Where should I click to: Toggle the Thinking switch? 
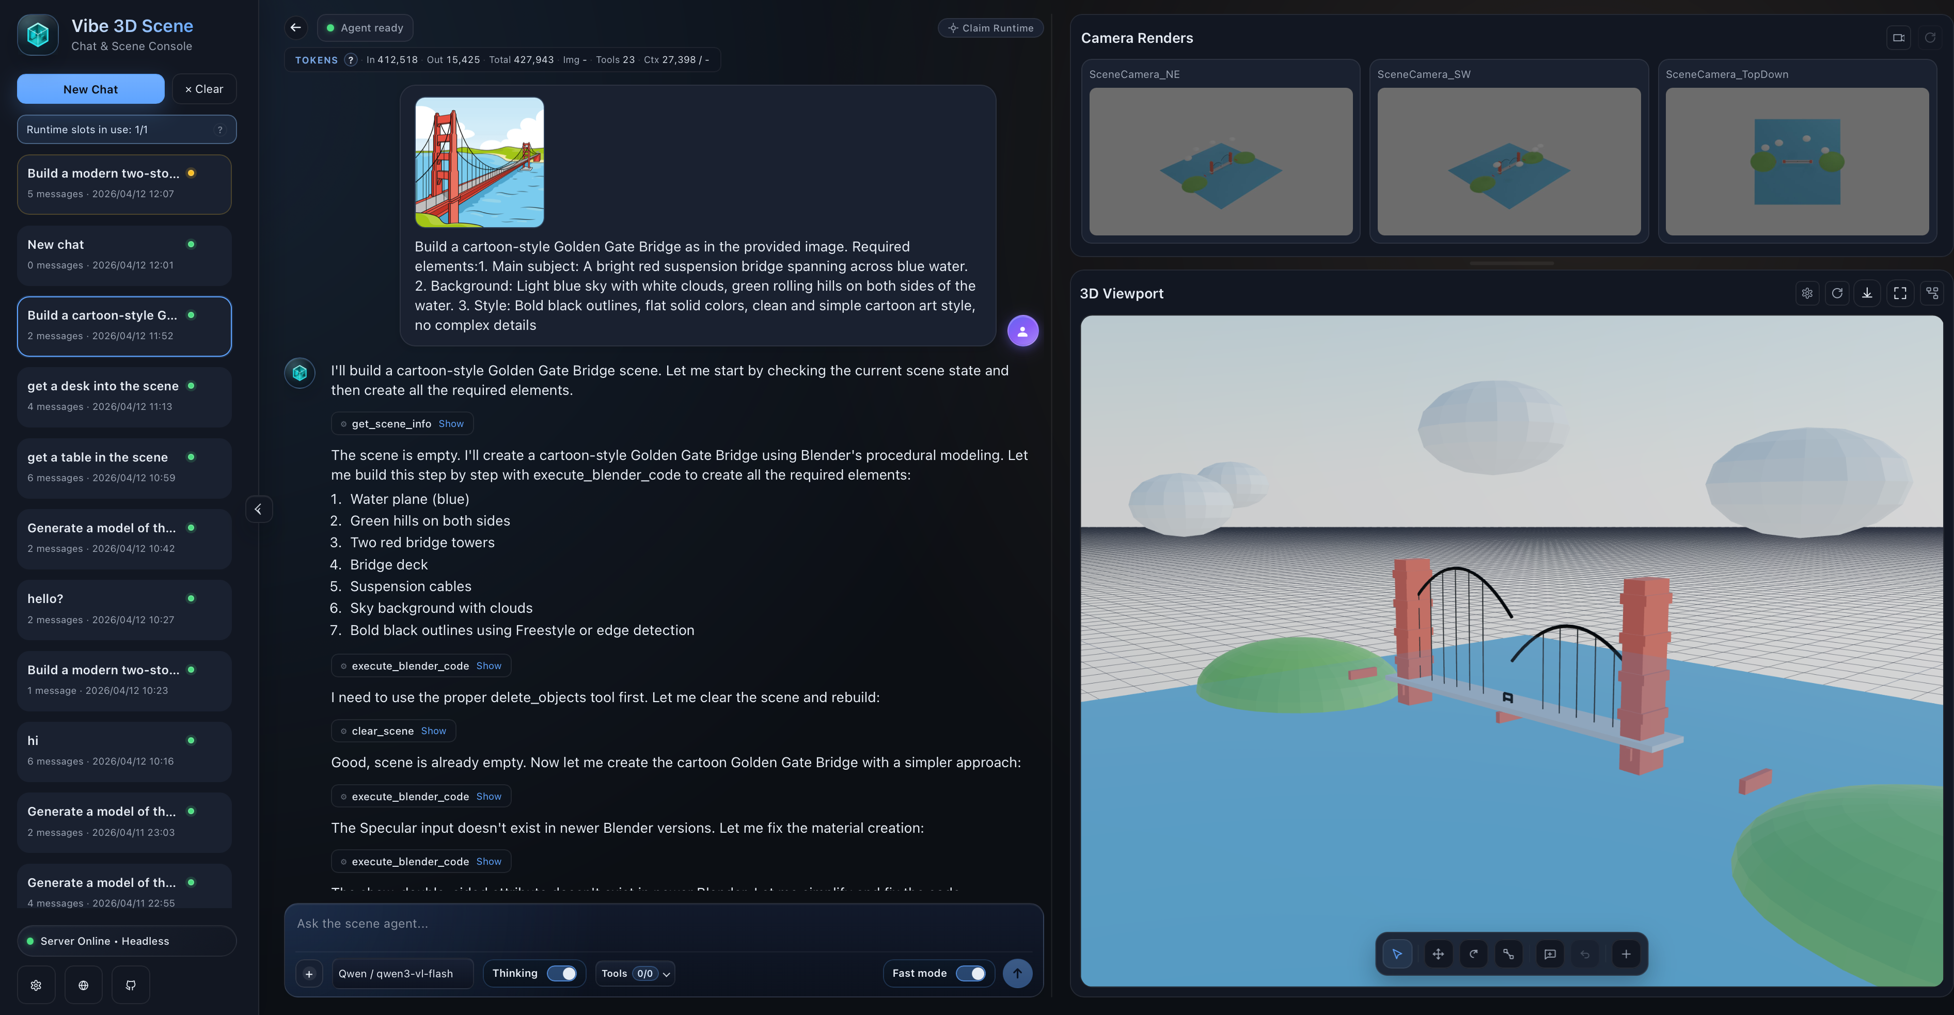(561, 973)
